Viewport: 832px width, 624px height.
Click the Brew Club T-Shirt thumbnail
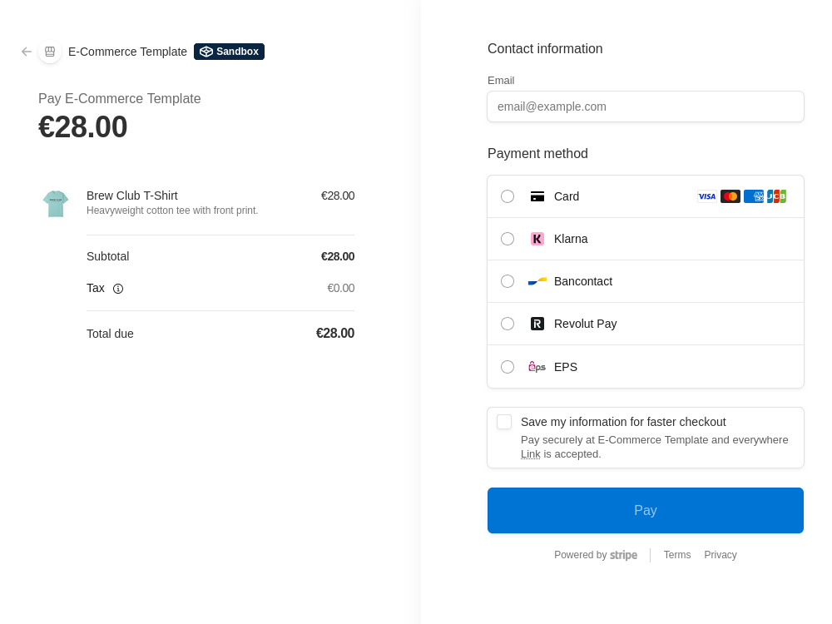tap(56, 204)
